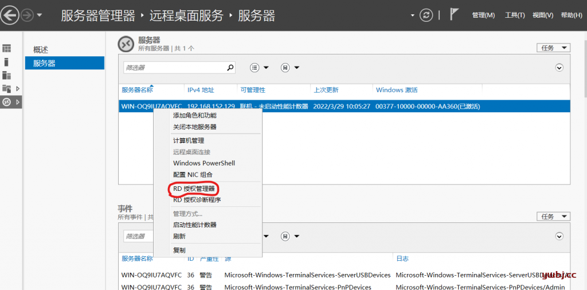Click the search magnifier in the servers filter
The width and height of the screenshot is (587, 290).
[230, 68]
